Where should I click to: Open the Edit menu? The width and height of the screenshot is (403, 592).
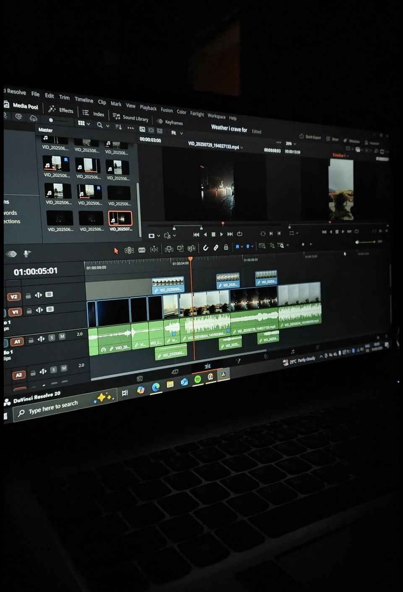(50, 96)
